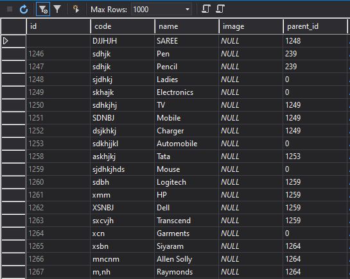Click the plain Filter funnel icon

coord(57,9)
